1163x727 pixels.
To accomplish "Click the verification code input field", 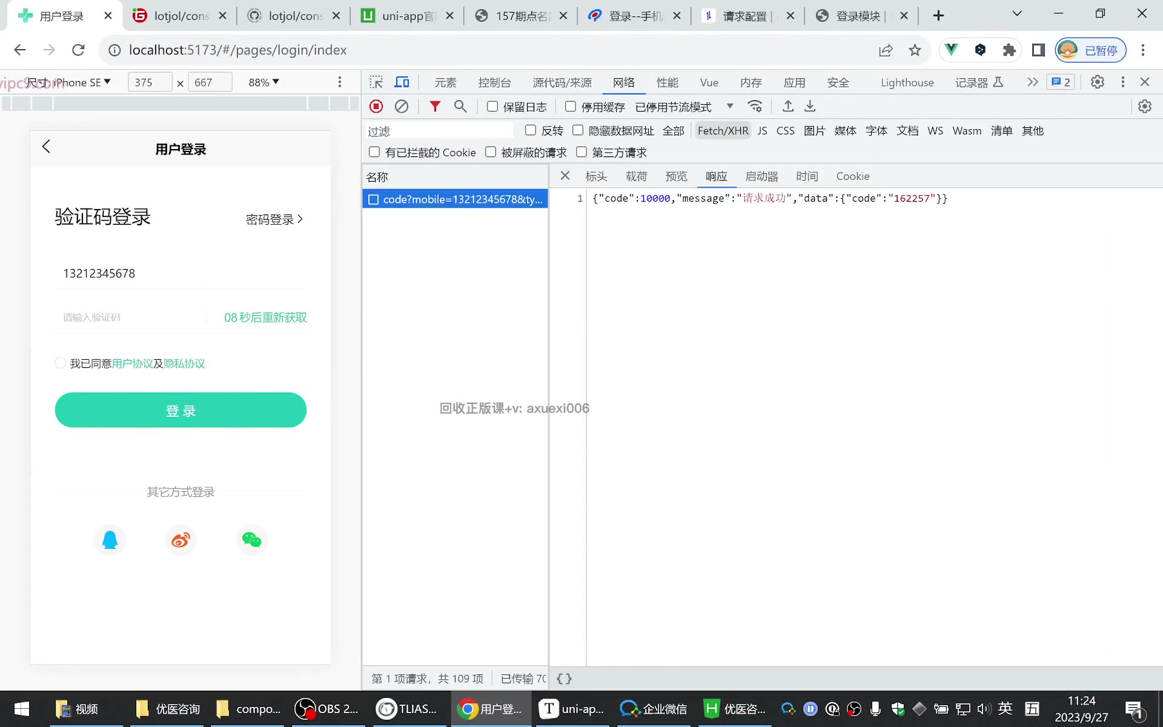I will [x=130, y=317].
